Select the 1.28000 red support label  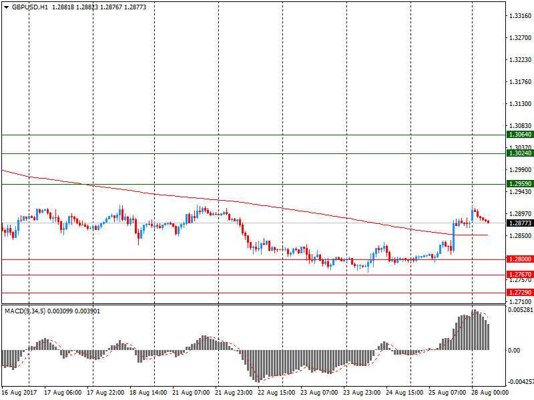(520, 259)
